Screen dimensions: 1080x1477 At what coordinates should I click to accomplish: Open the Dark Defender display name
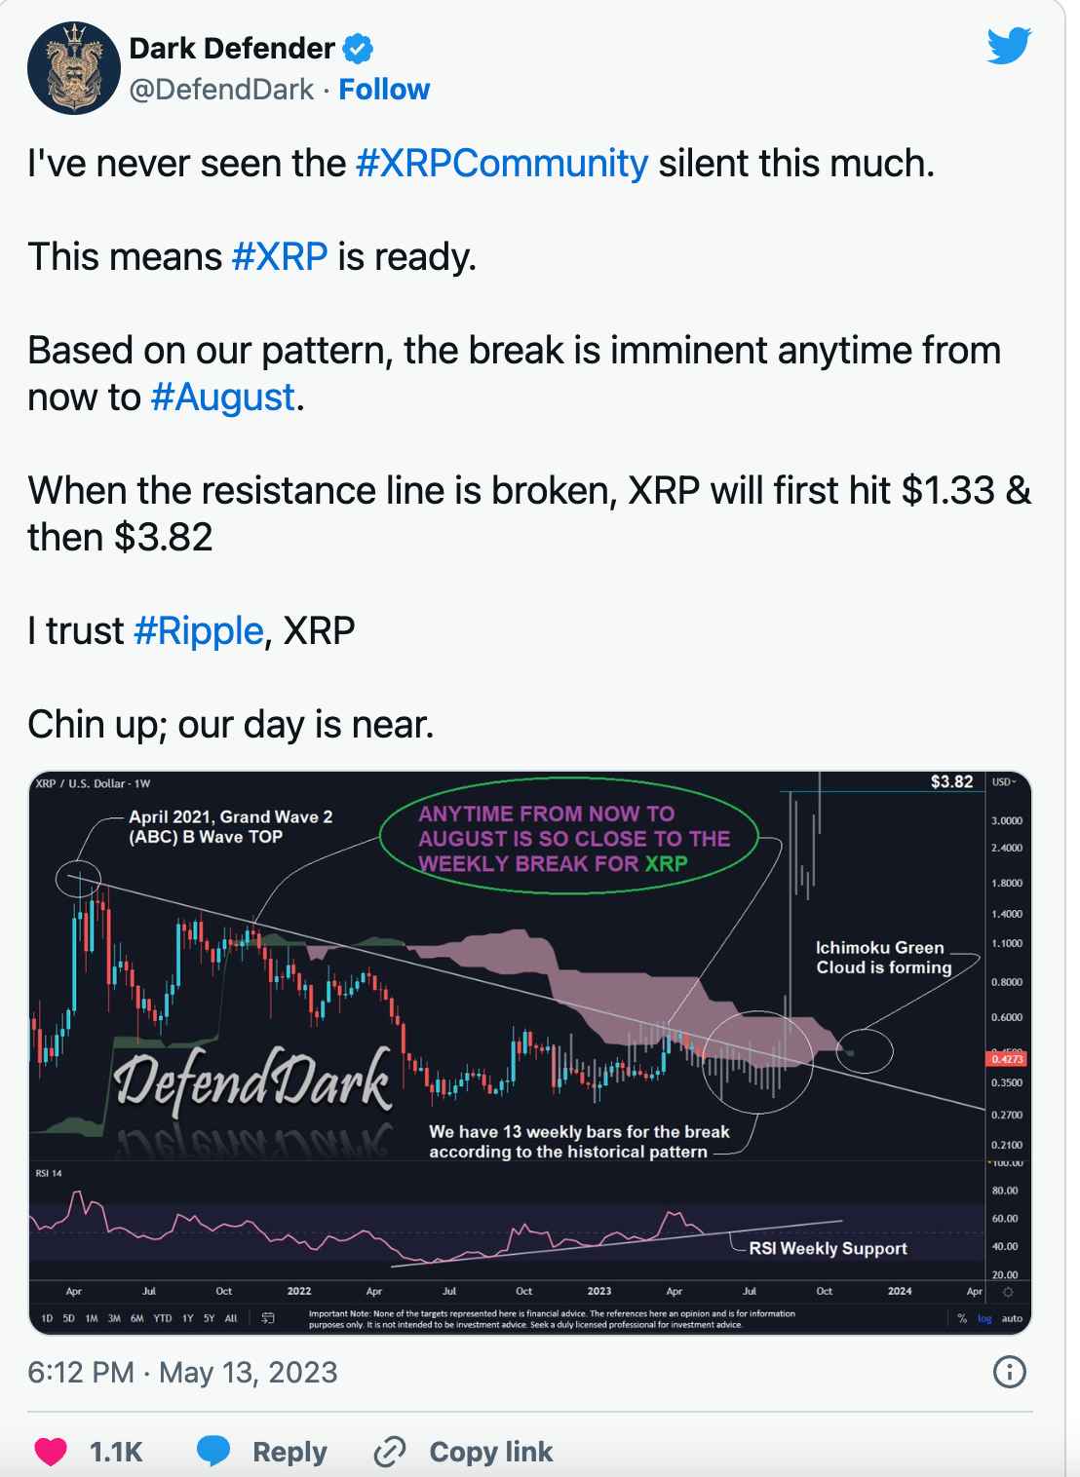click(232, 48)
